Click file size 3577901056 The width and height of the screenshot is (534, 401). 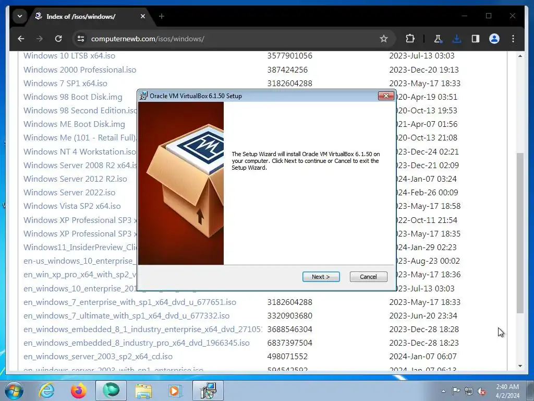[289, 55]
